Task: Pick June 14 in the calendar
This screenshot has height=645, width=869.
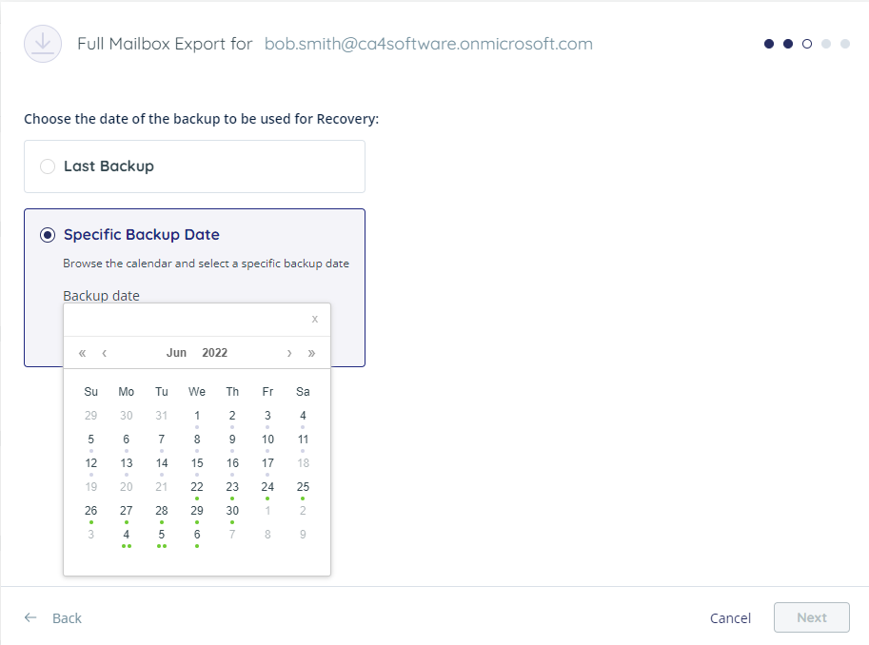Action: pos(162,463)
